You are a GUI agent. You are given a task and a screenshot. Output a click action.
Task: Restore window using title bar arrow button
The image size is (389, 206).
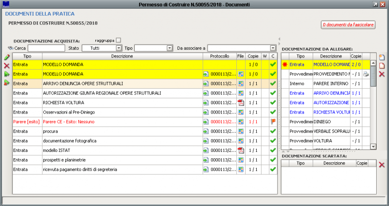coord(375,4)
